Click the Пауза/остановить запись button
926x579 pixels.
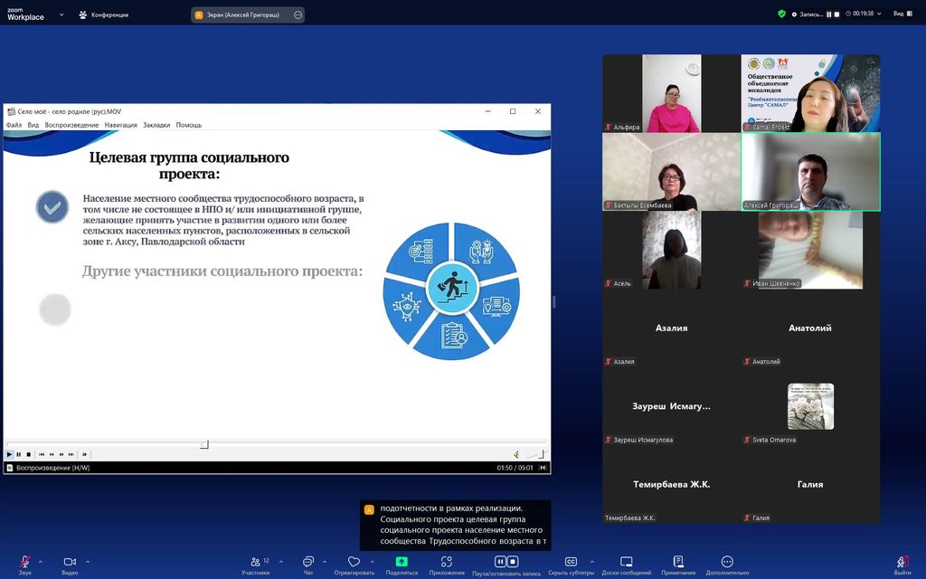(506, 562)
